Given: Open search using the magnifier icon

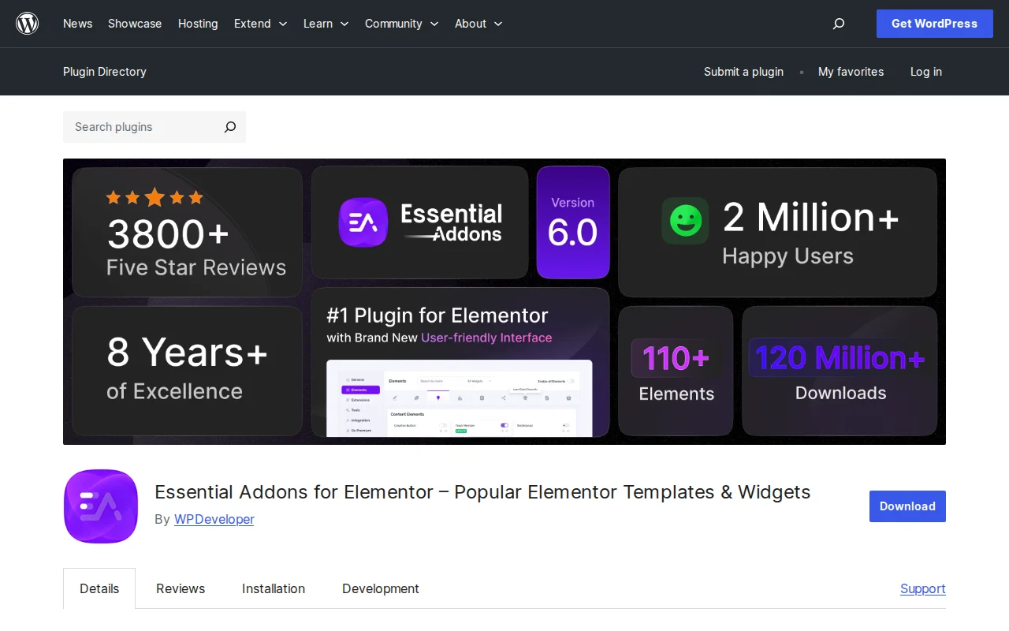Looking at the screenshot, I should coord(838,24).
